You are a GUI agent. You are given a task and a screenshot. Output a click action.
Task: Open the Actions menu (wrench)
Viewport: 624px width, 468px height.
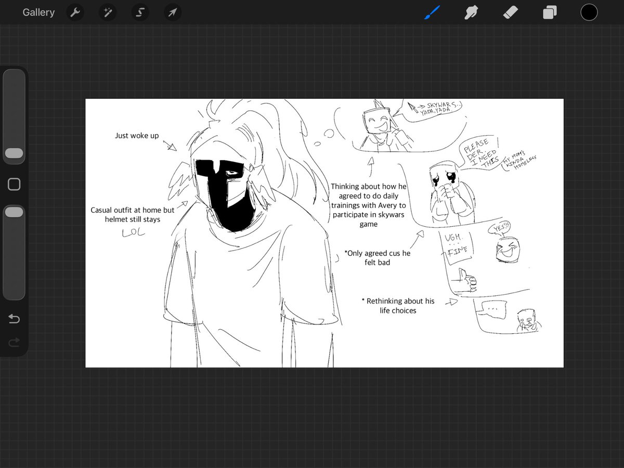tap(75, 12)
